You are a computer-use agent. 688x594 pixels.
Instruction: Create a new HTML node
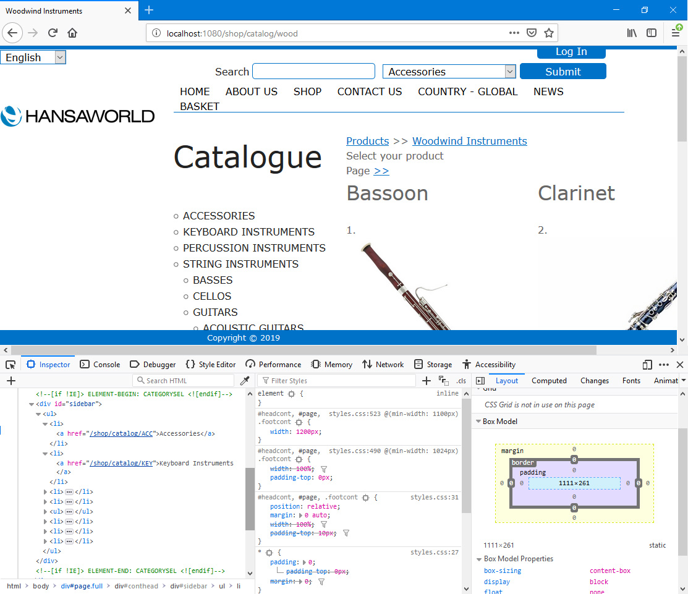coord(11,381)
